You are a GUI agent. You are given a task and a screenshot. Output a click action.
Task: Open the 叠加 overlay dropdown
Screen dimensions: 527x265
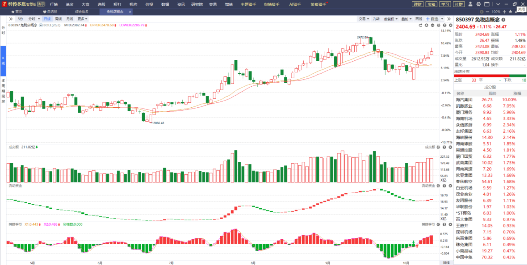(x=406, y=19)
